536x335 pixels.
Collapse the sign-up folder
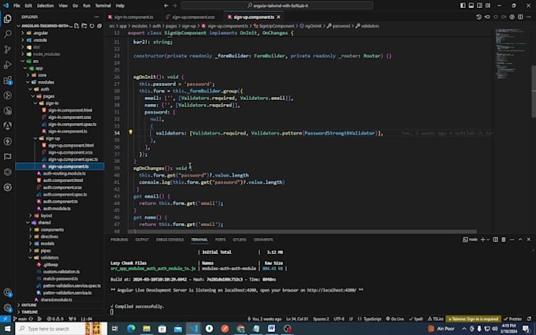click(35, 139)
